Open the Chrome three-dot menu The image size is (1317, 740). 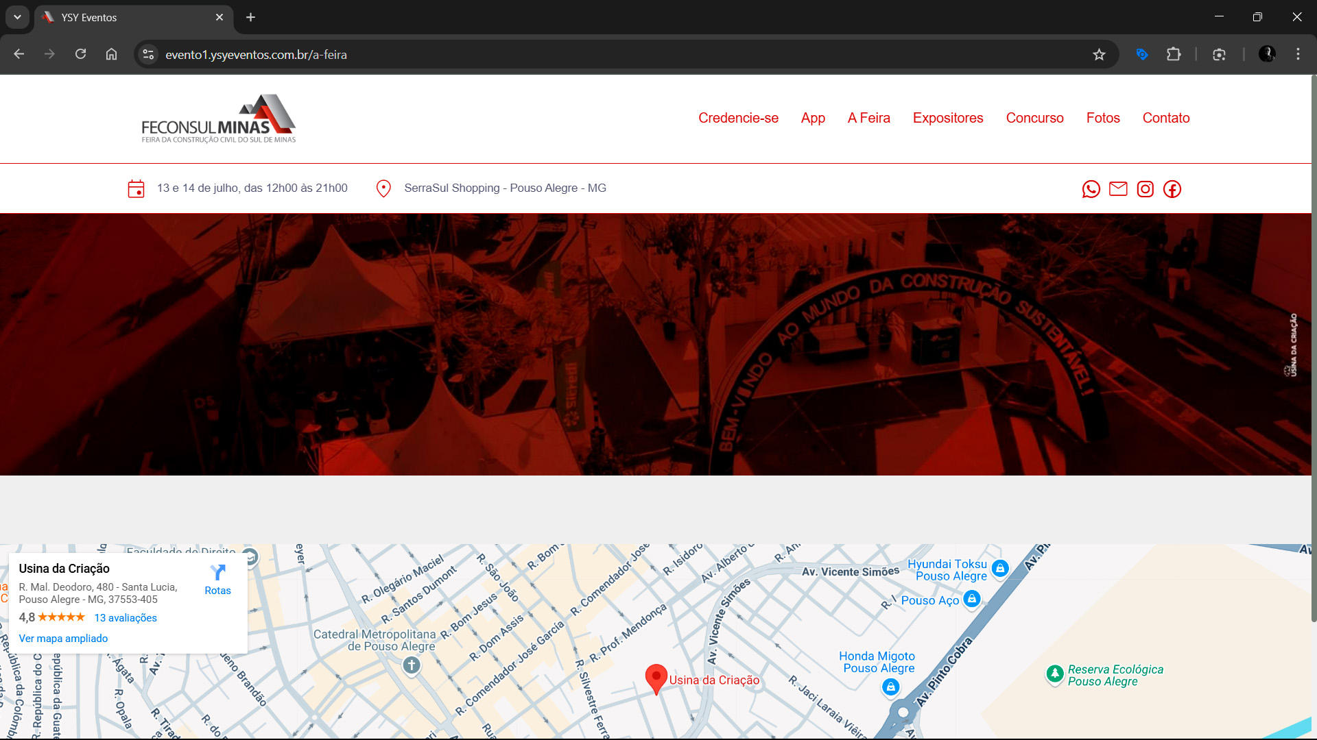[1298, 54]
